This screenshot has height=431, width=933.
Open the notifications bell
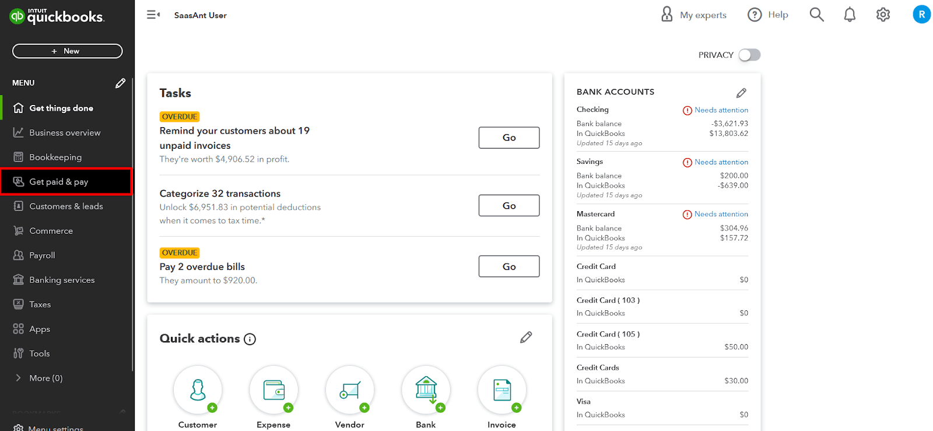[x=850, y=15]
